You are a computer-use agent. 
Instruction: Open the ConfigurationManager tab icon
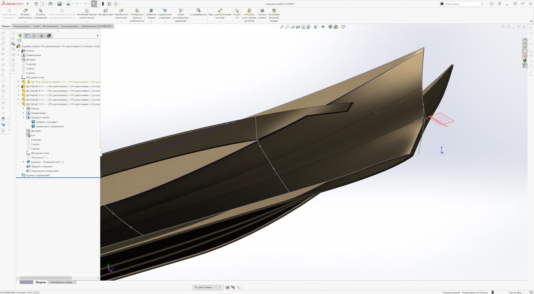[x=34, y=36]
